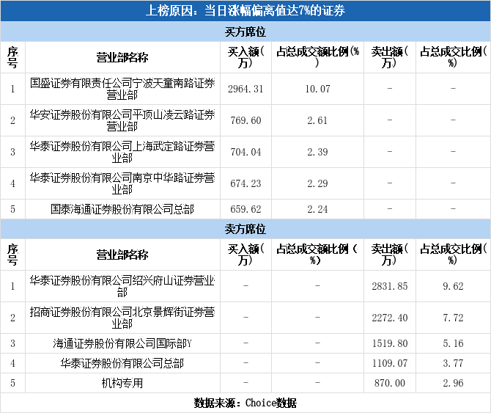Screen dimensions: 491x413
Task: Click the buy amount 674.23
Action: tap(245, 183)
